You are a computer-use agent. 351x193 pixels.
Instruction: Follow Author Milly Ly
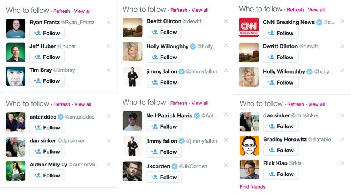tap(47, 175)
